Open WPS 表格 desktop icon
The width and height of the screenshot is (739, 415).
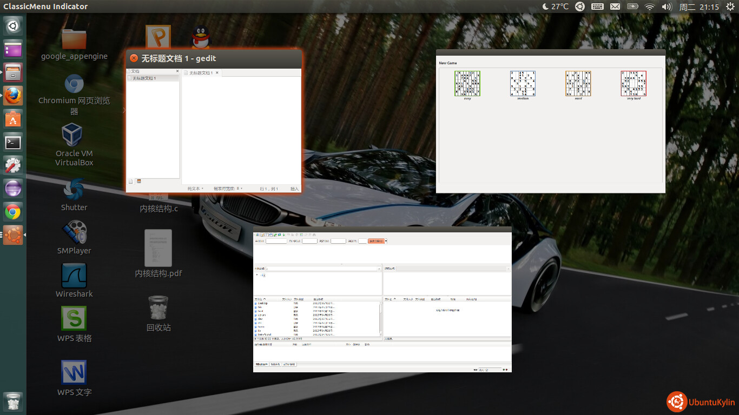[74, 325]
